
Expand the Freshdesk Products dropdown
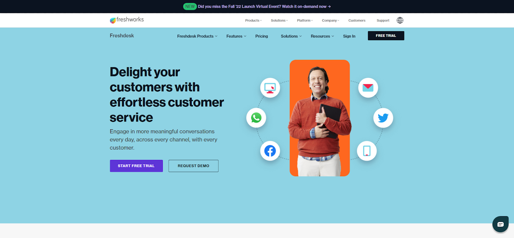(197, 36)
